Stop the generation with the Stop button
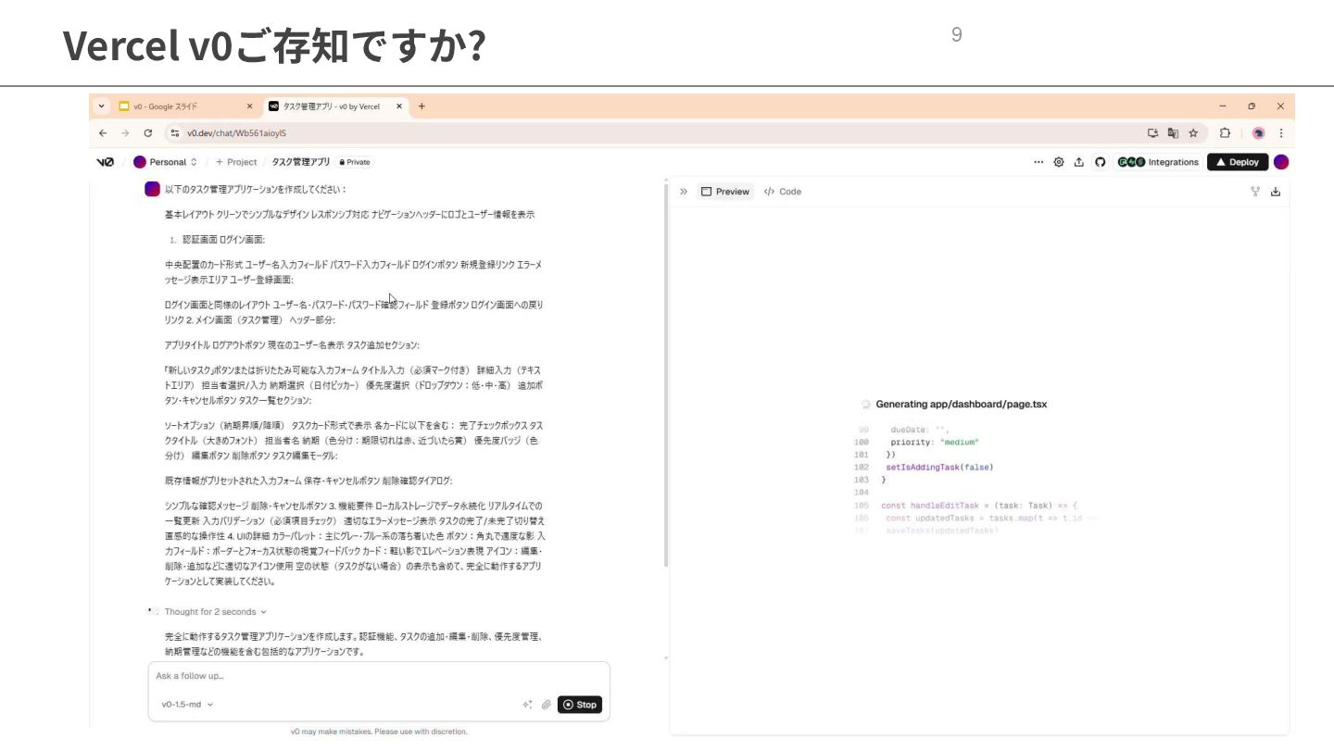Screen dimensions: 1334x750 pos(581,705)
